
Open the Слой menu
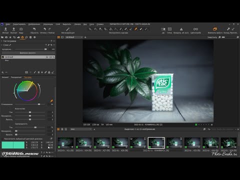coord(58,24)
